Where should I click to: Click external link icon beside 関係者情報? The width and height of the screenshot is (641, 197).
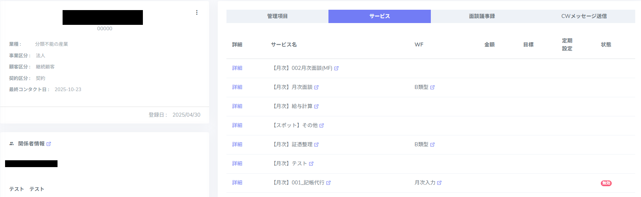[x=49, y=144]
